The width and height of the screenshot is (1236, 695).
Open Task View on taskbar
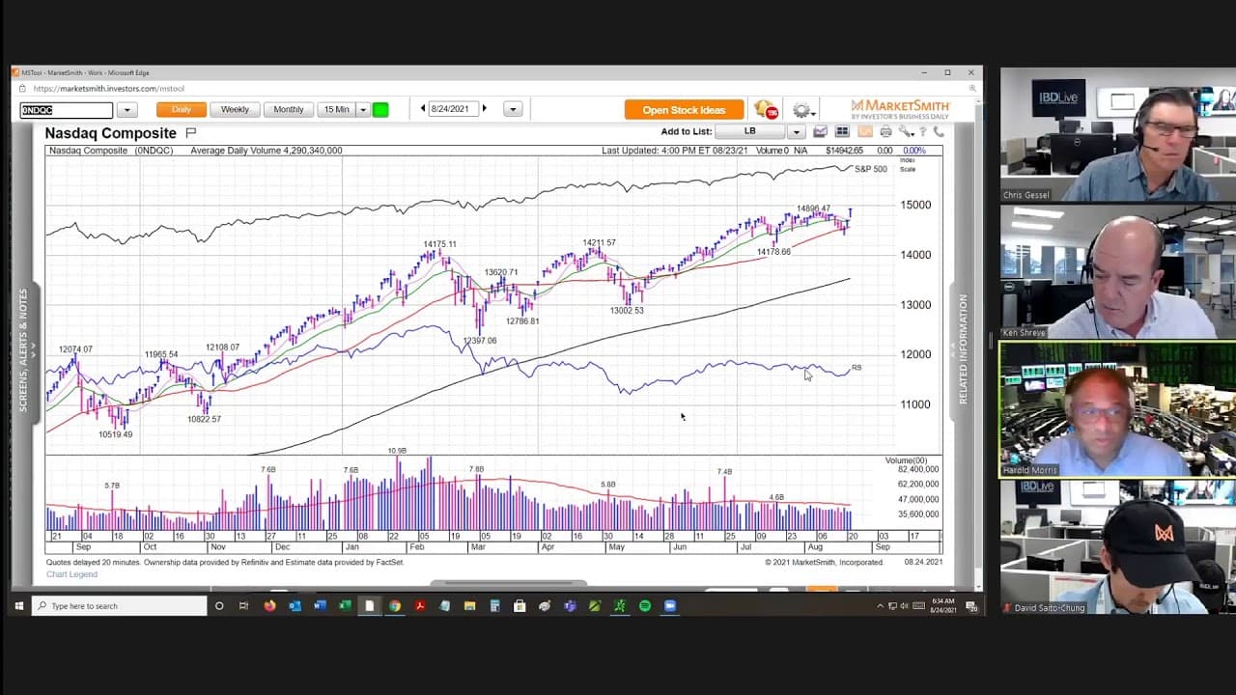click(244, 606)
